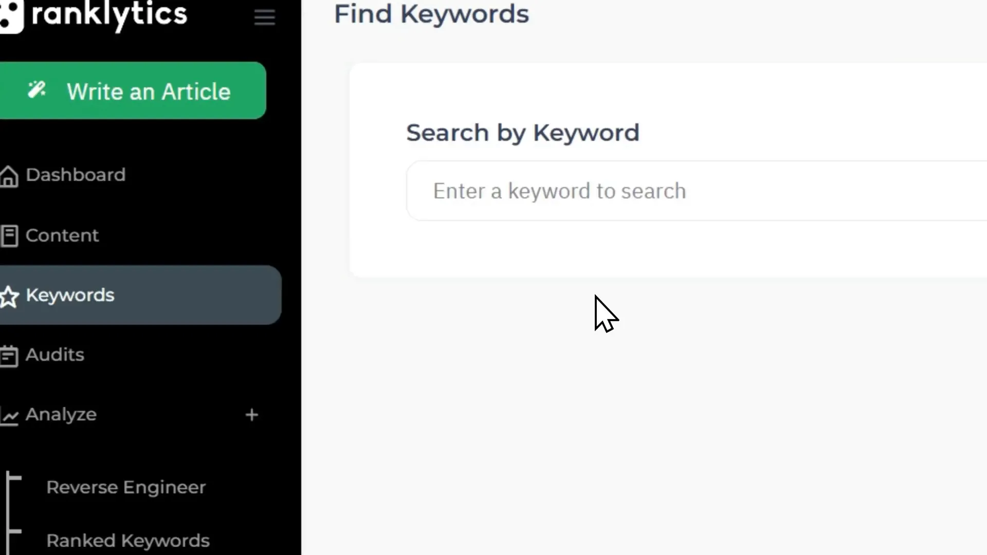Select the Dashboard menu item
The image size is (987, 555).
pyautogui.click(x=75, y=175)
